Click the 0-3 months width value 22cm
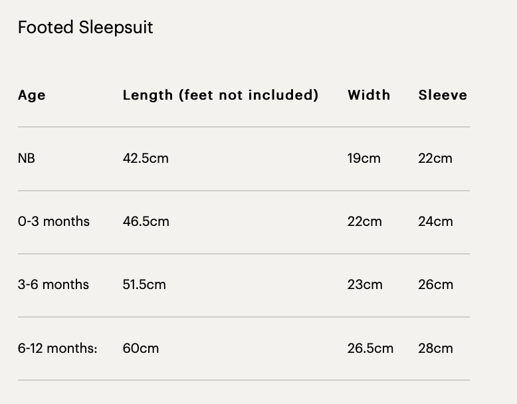The height and width of the screenshot is (404, 517). point(365,221)
